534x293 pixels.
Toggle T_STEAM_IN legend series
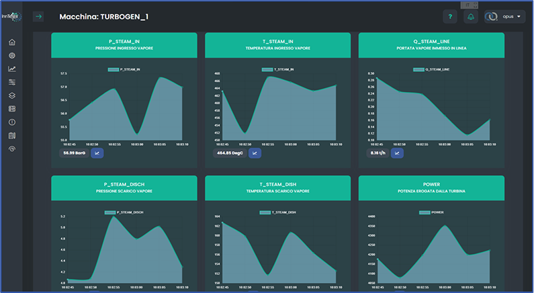click(x=277, y=69)
